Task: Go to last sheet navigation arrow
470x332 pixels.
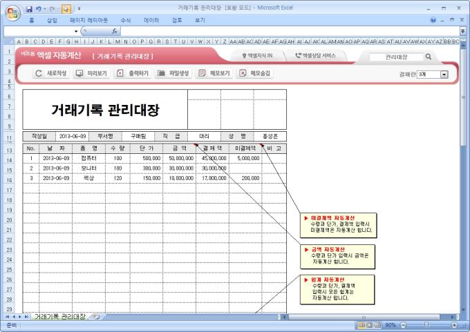Action: (x=26, y=317)
